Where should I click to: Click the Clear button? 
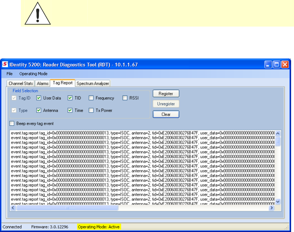click(166, 114)
